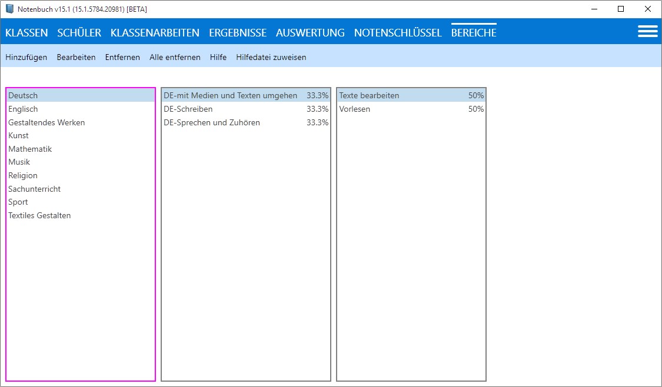Click the Entfernen command
662x387 pixels.
pos(122,58)
